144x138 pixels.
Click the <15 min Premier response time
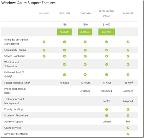coord(128,83)
